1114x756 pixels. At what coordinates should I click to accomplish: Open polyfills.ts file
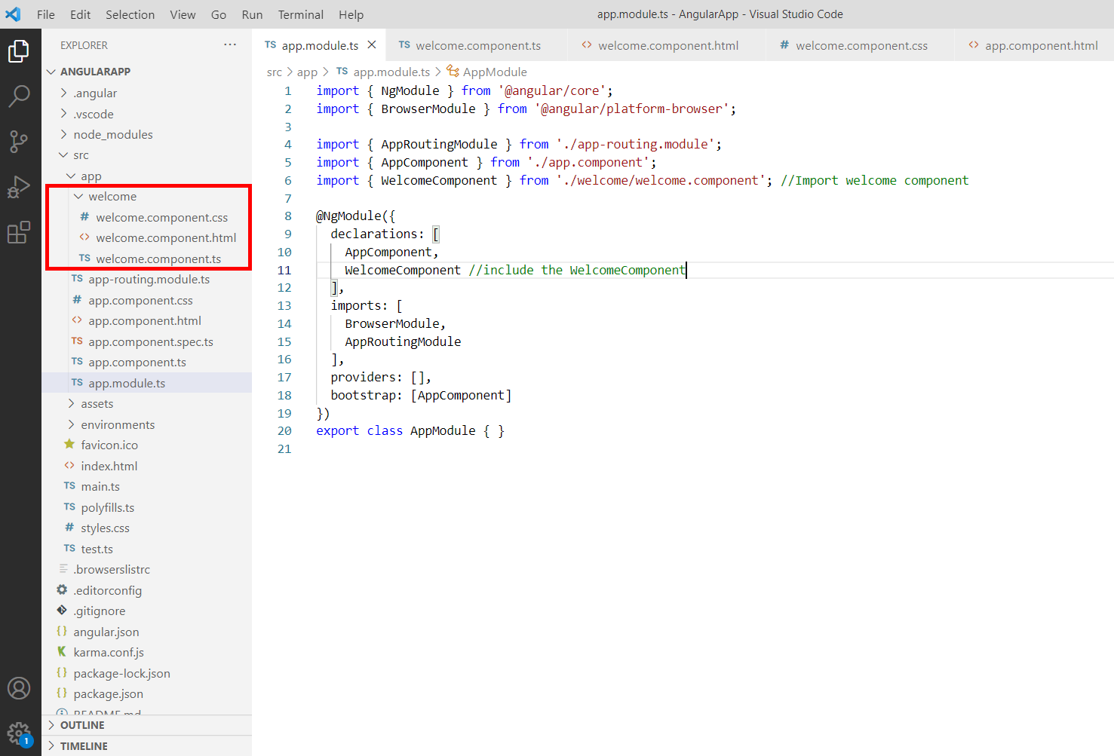click(x=108, y=507)
